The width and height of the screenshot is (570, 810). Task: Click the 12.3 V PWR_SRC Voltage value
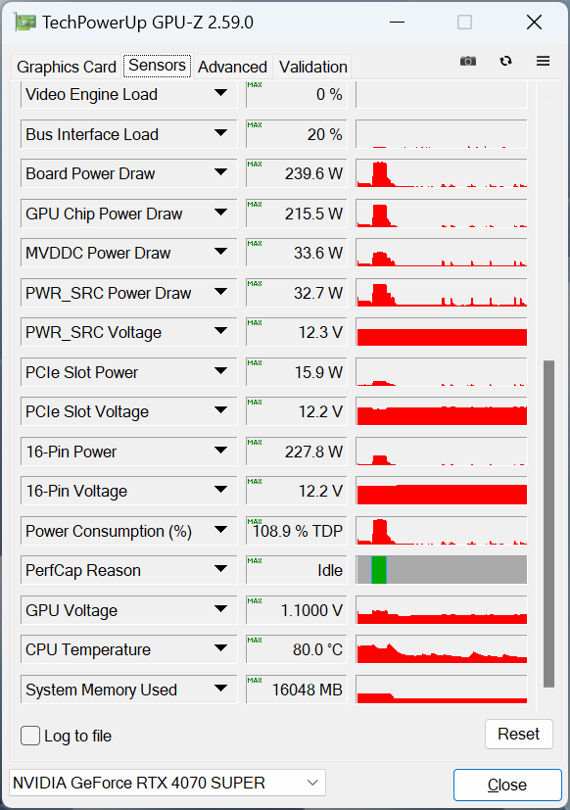(297, 332)
